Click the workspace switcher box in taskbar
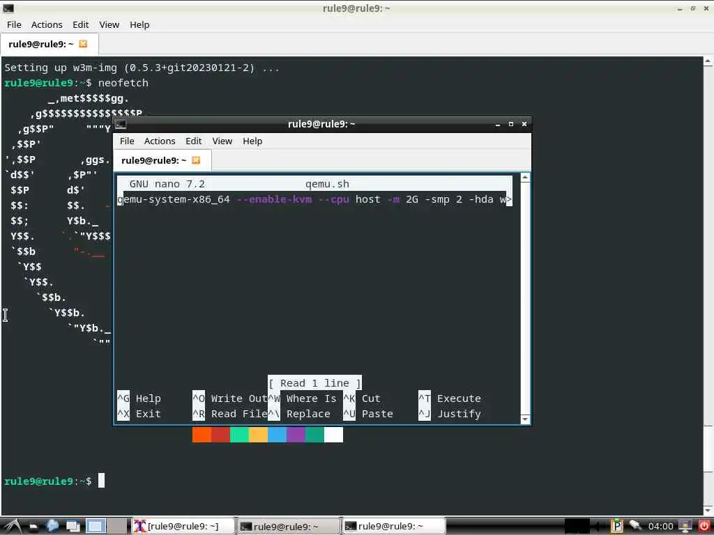This screenshot has height=535, width=714. [x=96, y=527]
